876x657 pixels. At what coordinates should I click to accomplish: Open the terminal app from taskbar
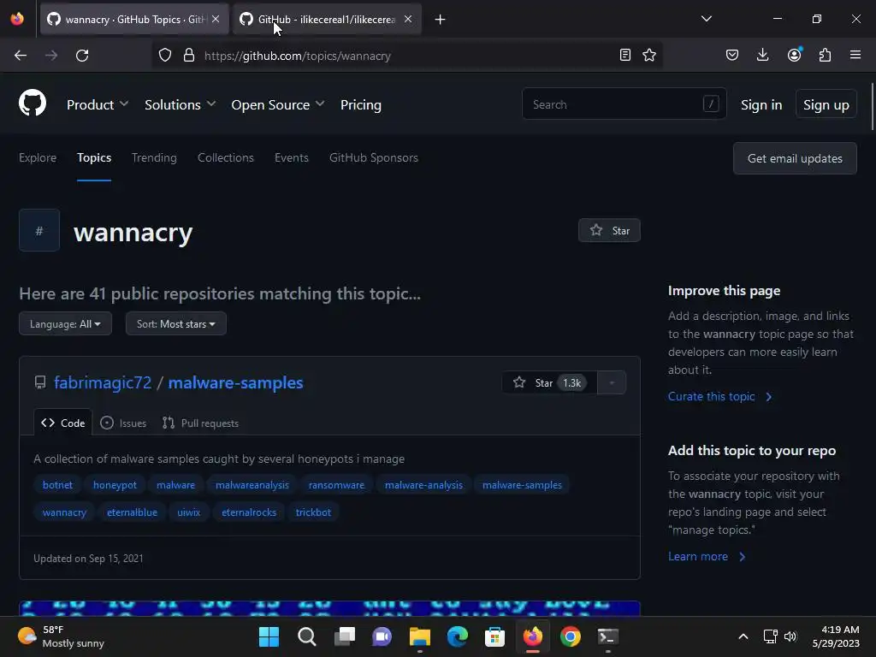[608, 636]
